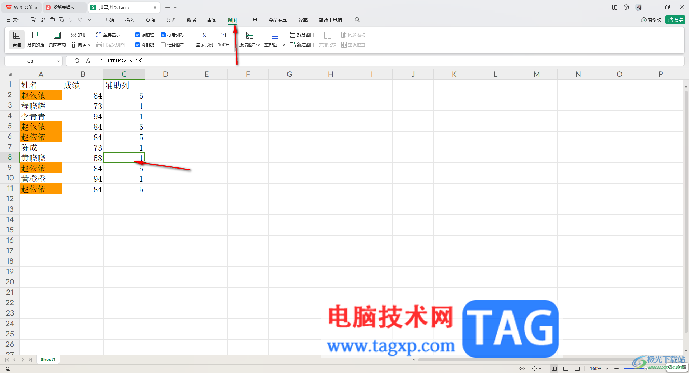Select normal view icon in status bar
This screenshot has width=689, height=373.
(554, 369)
